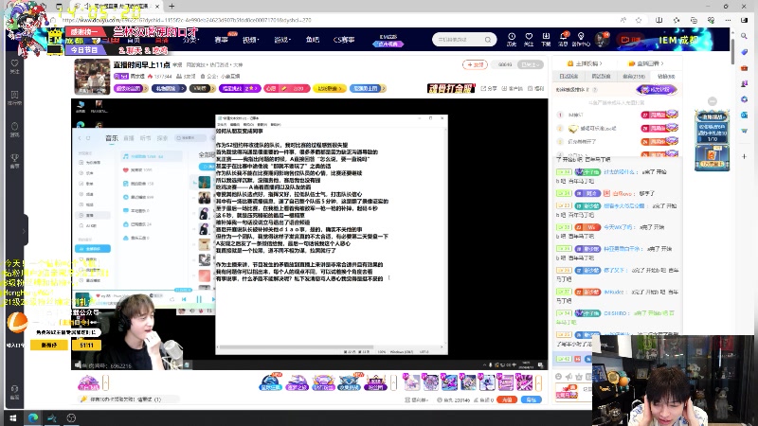758x426 pixels.
Task: Click the purple 成为钻粉 button
Action: pyautogui.click(x=657, y=89)
